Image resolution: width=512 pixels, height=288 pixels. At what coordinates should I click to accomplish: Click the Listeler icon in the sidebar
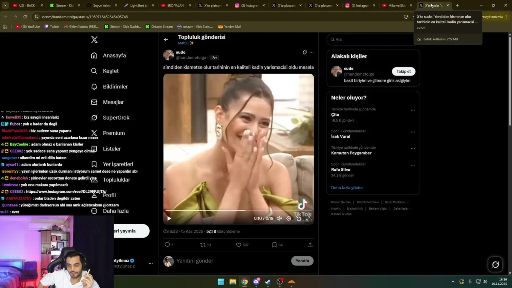click(x=94, y=149)
